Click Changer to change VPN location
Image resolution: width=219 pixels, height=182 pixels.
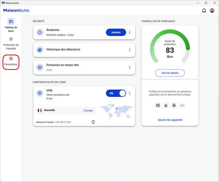88,110
